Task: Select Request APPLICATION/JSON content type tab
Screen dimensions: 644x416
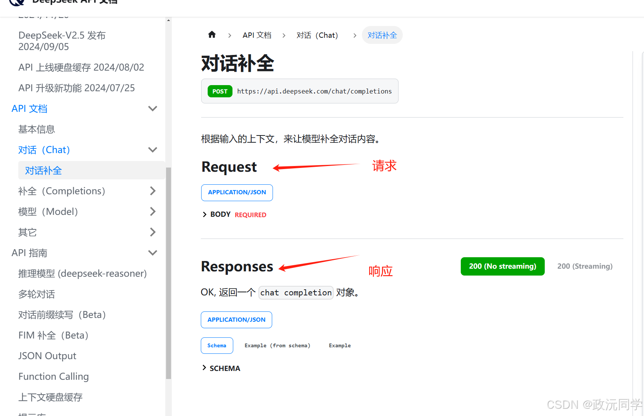Action: pyautogui.click(x=237, y=192)
